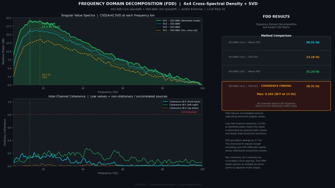
Task: Click the '12.5' tick on the power axis
Action: (x=9, y=43)
